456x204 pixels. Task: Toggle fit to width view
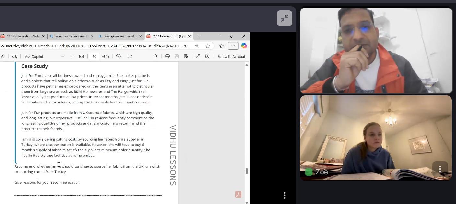pyautogui.click(x=82, y=56)
